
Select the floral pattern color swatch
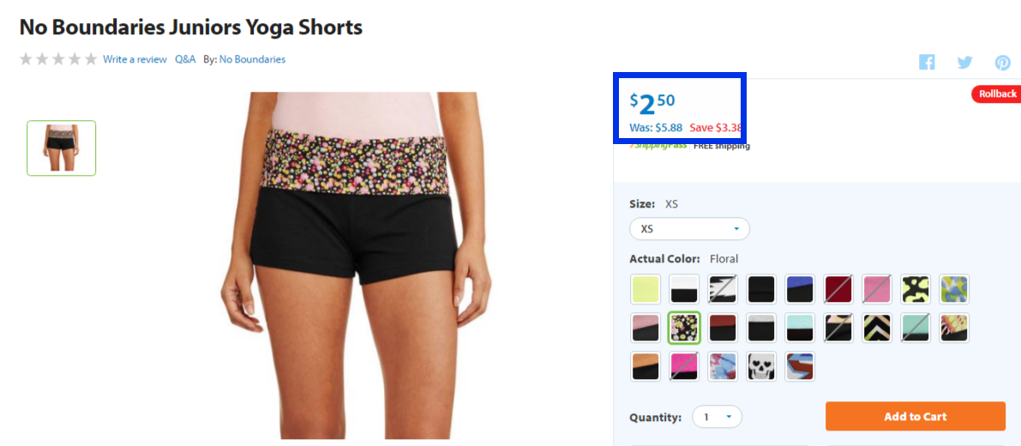(684, 328)
